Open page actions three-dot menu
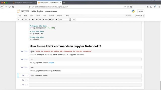The image size is (161, 90). [125, 7]
